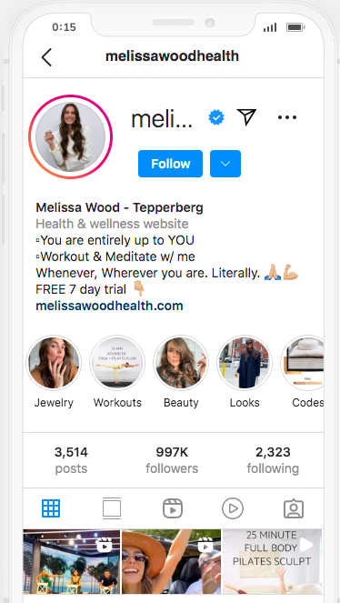Switch to the feed list view icon
The width and height of the screenshot is (340, 603).
coord(112,508)
